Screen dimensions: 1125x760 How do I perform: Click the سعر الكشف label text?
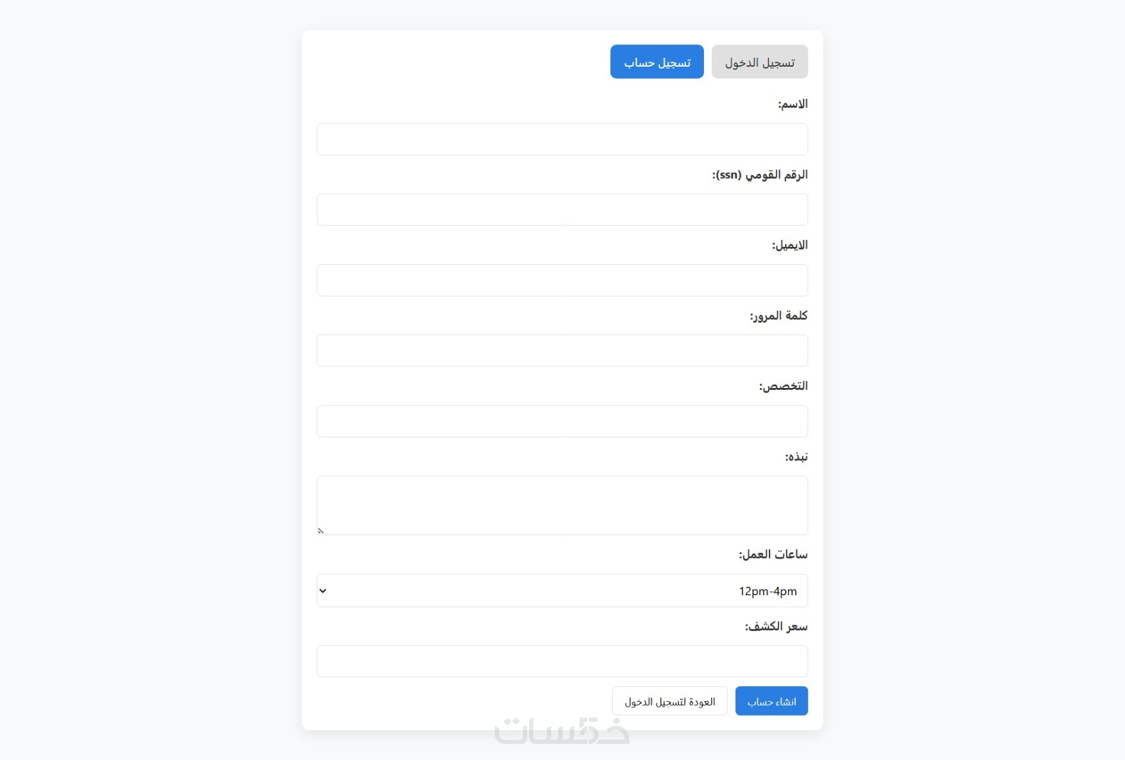(x=776, y=626)
